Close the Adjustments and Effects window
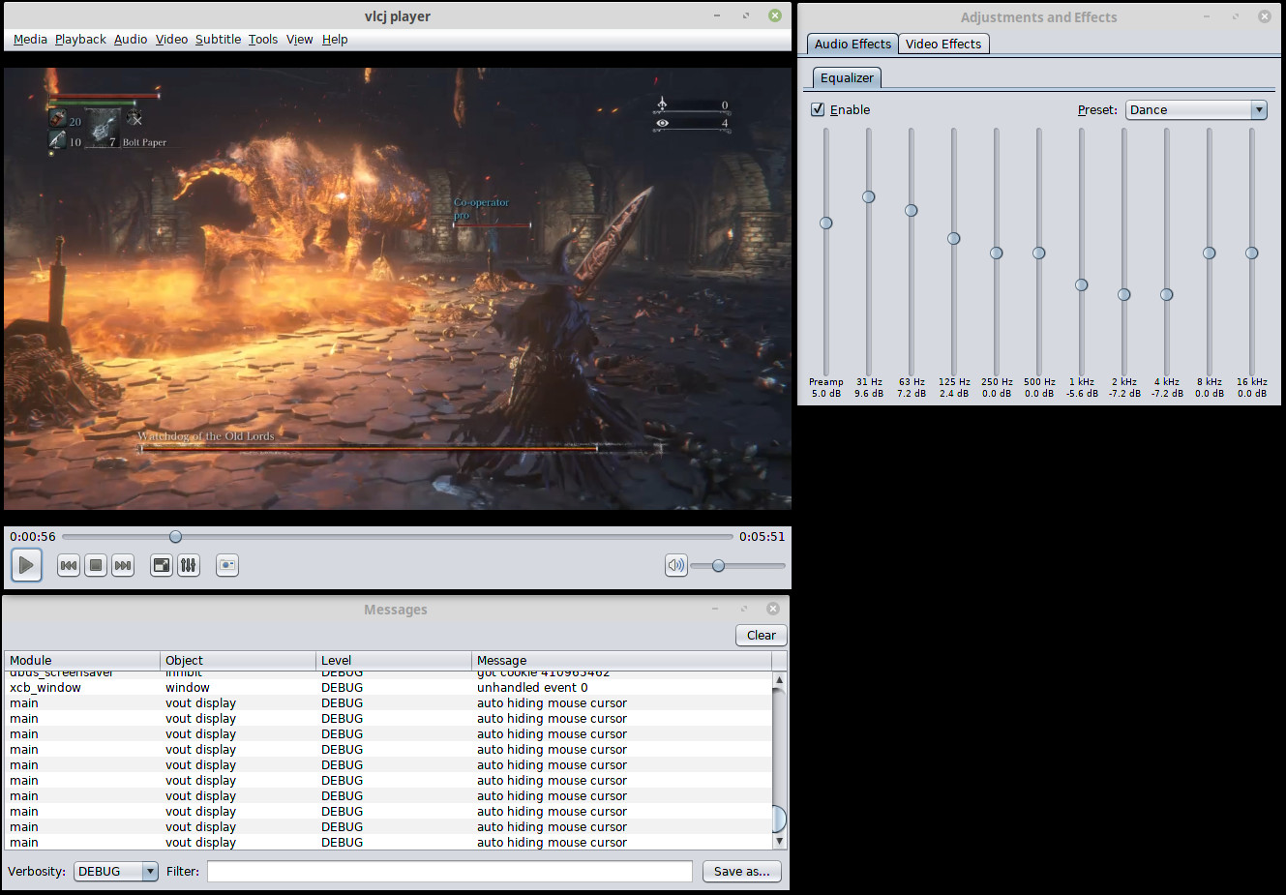 pos(1265,16)
